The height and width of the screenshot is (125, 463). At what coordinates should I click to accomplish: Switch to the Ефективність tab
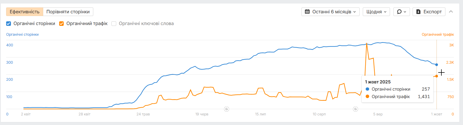point(25,12)
